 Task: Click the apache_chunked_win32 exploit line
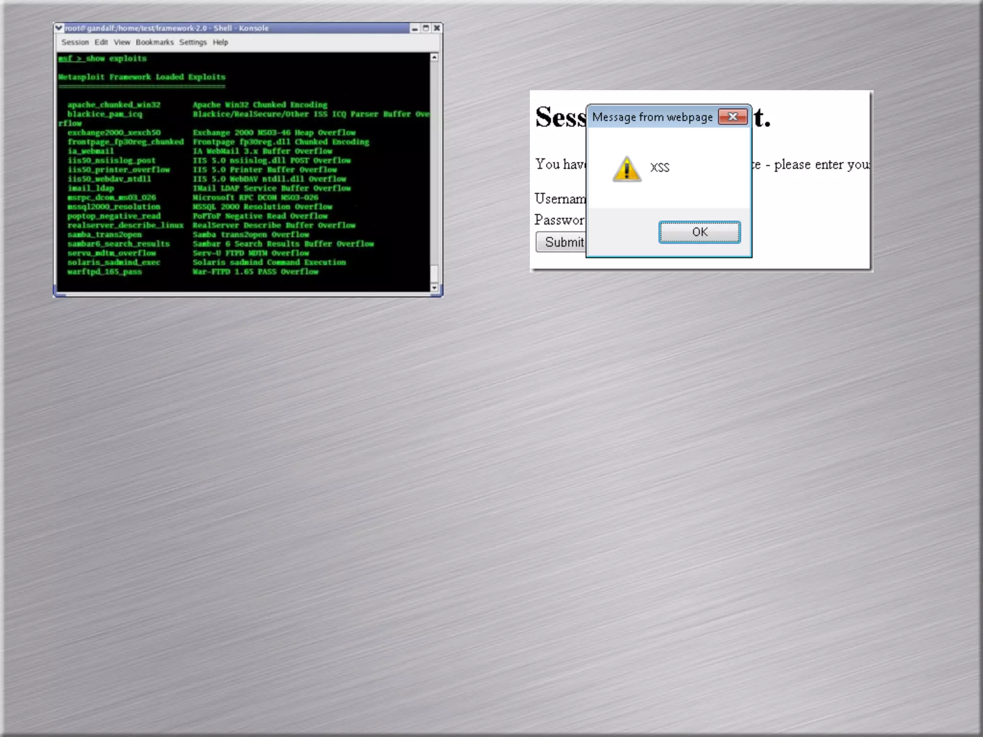[x=114, y=105]
